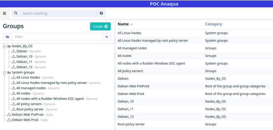Open the search help question mark icon

tap(101, 13)
